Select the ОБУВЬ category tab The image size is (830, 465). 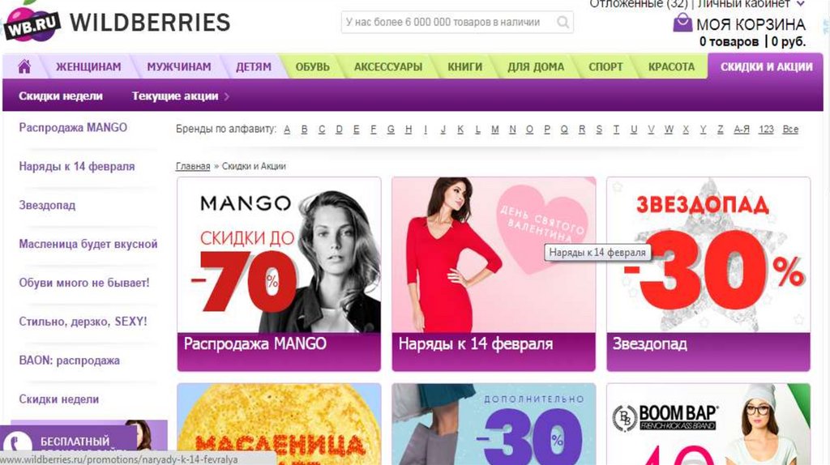coord(312,66)
